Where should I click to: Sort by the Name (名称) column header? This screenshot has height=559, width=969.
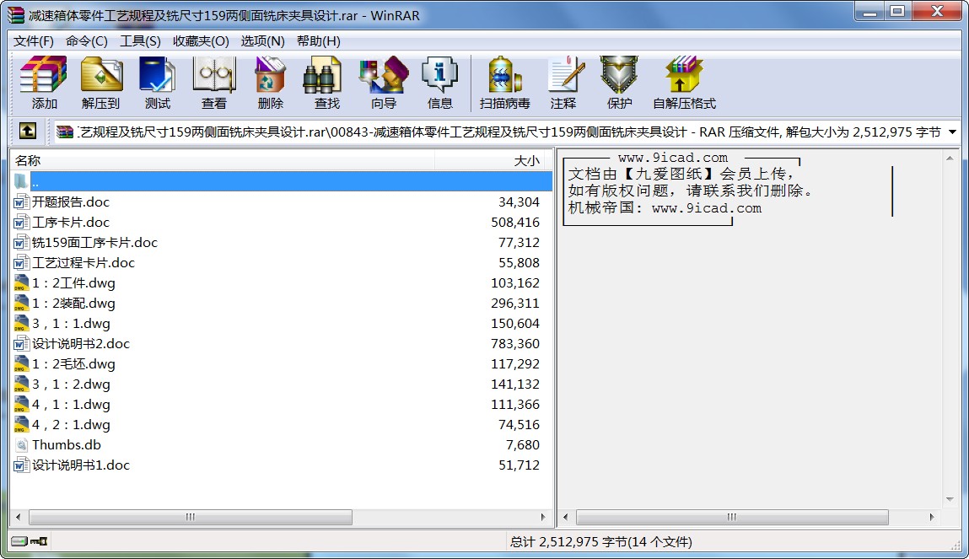(x=223, y=160)
